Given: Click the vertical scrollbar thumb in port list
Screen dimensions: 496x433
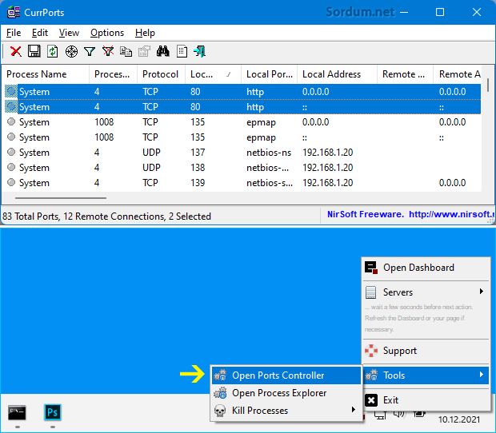Looking at the screenshot, I should pyautogui.click(x=488, y=85).
